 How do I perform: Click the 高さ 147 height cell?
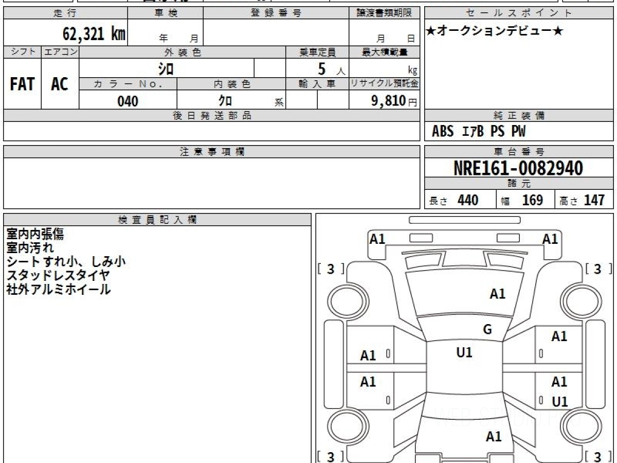(584, 200)
